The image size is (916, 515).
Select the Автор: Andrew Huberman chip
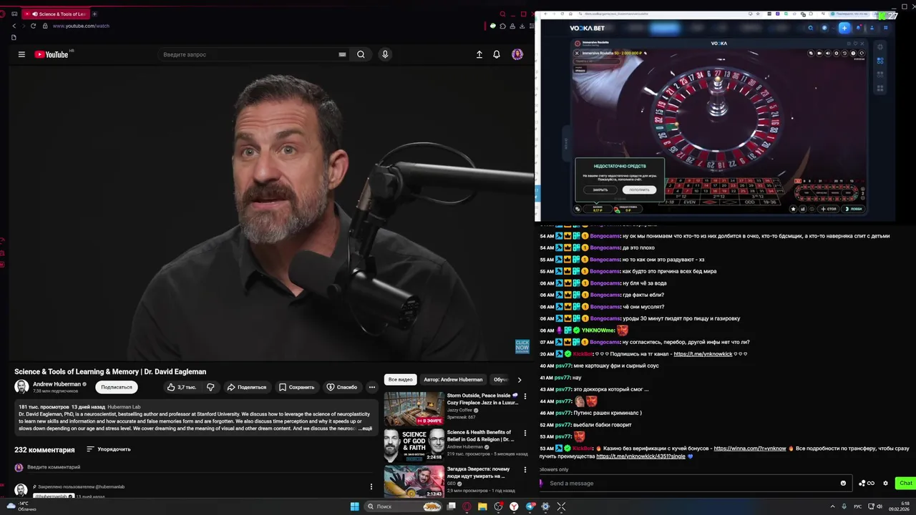tap(453, 380)
